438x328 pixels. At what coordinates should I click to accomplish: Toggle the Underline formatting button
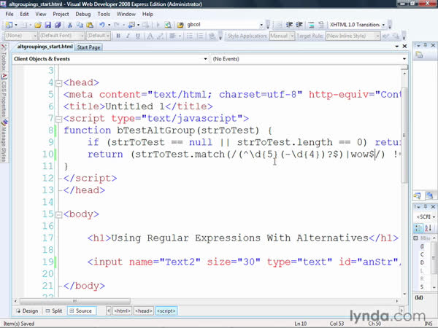pos(137,35)
